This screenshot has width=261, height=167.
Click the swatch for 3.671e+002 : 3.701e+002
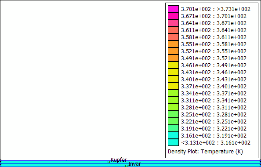pyautogui.click(x=173, y=16)
